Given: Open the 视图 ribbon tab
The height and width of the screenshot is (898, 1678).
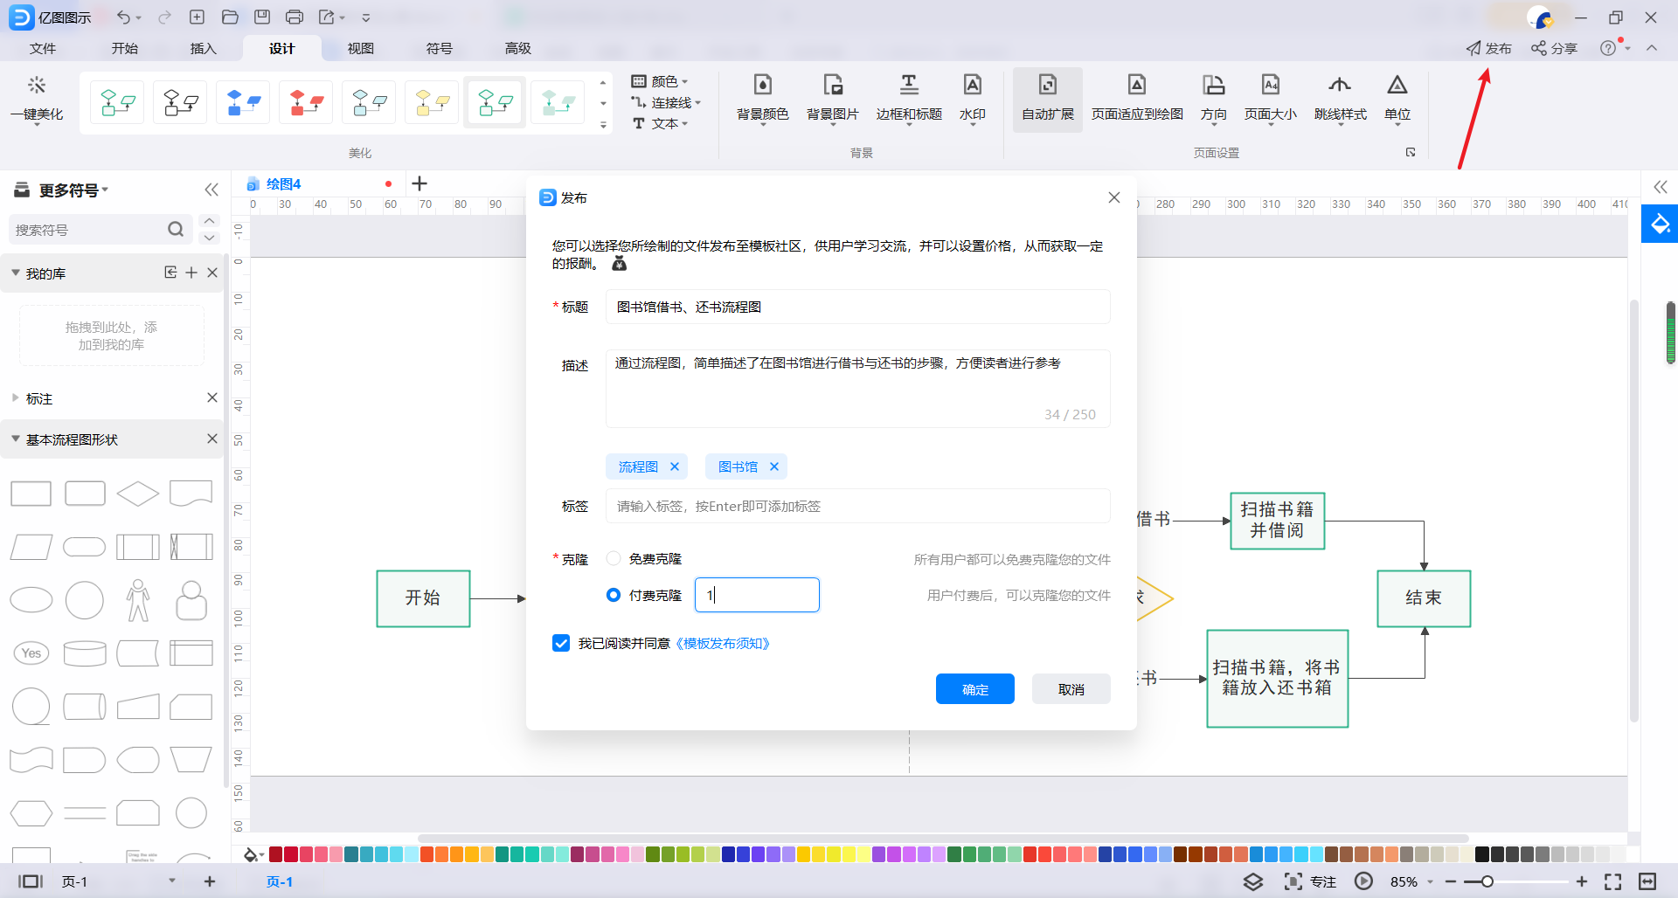Looking at the screenshot, I should 360,48.
